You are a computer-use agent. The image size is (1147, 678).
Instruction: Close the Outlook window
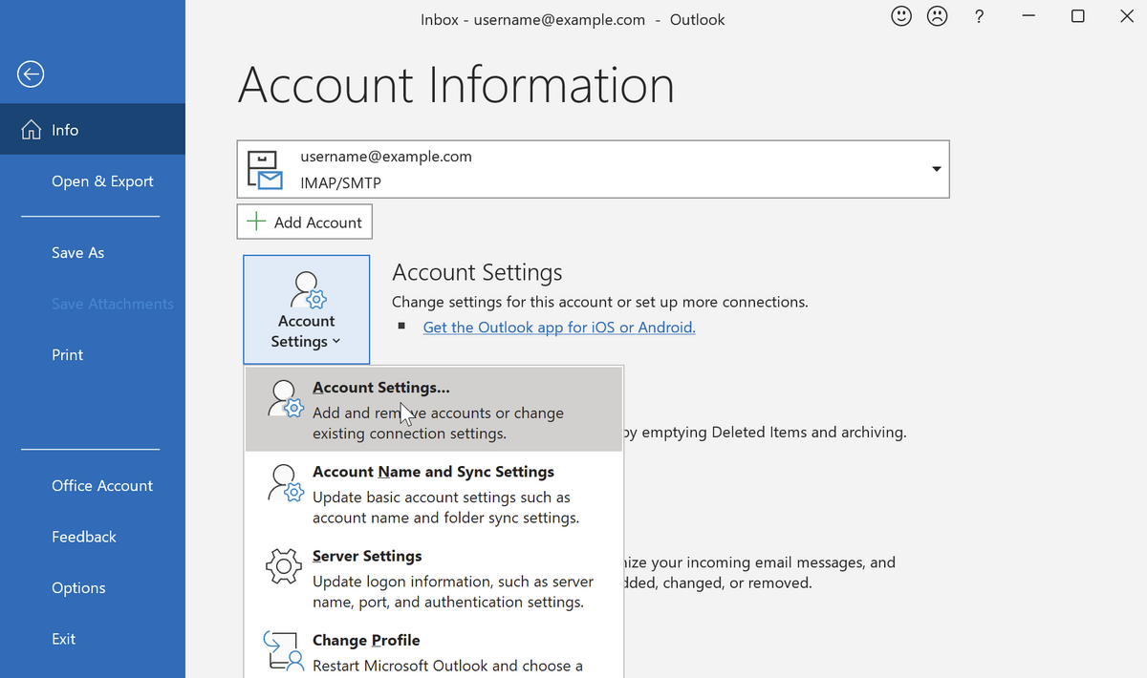click(x=1127, y=16)
